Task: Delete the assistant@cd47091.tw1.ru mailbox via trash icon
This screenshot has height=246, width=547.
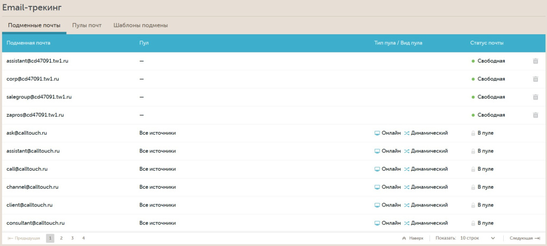Action: coord(535,61)
